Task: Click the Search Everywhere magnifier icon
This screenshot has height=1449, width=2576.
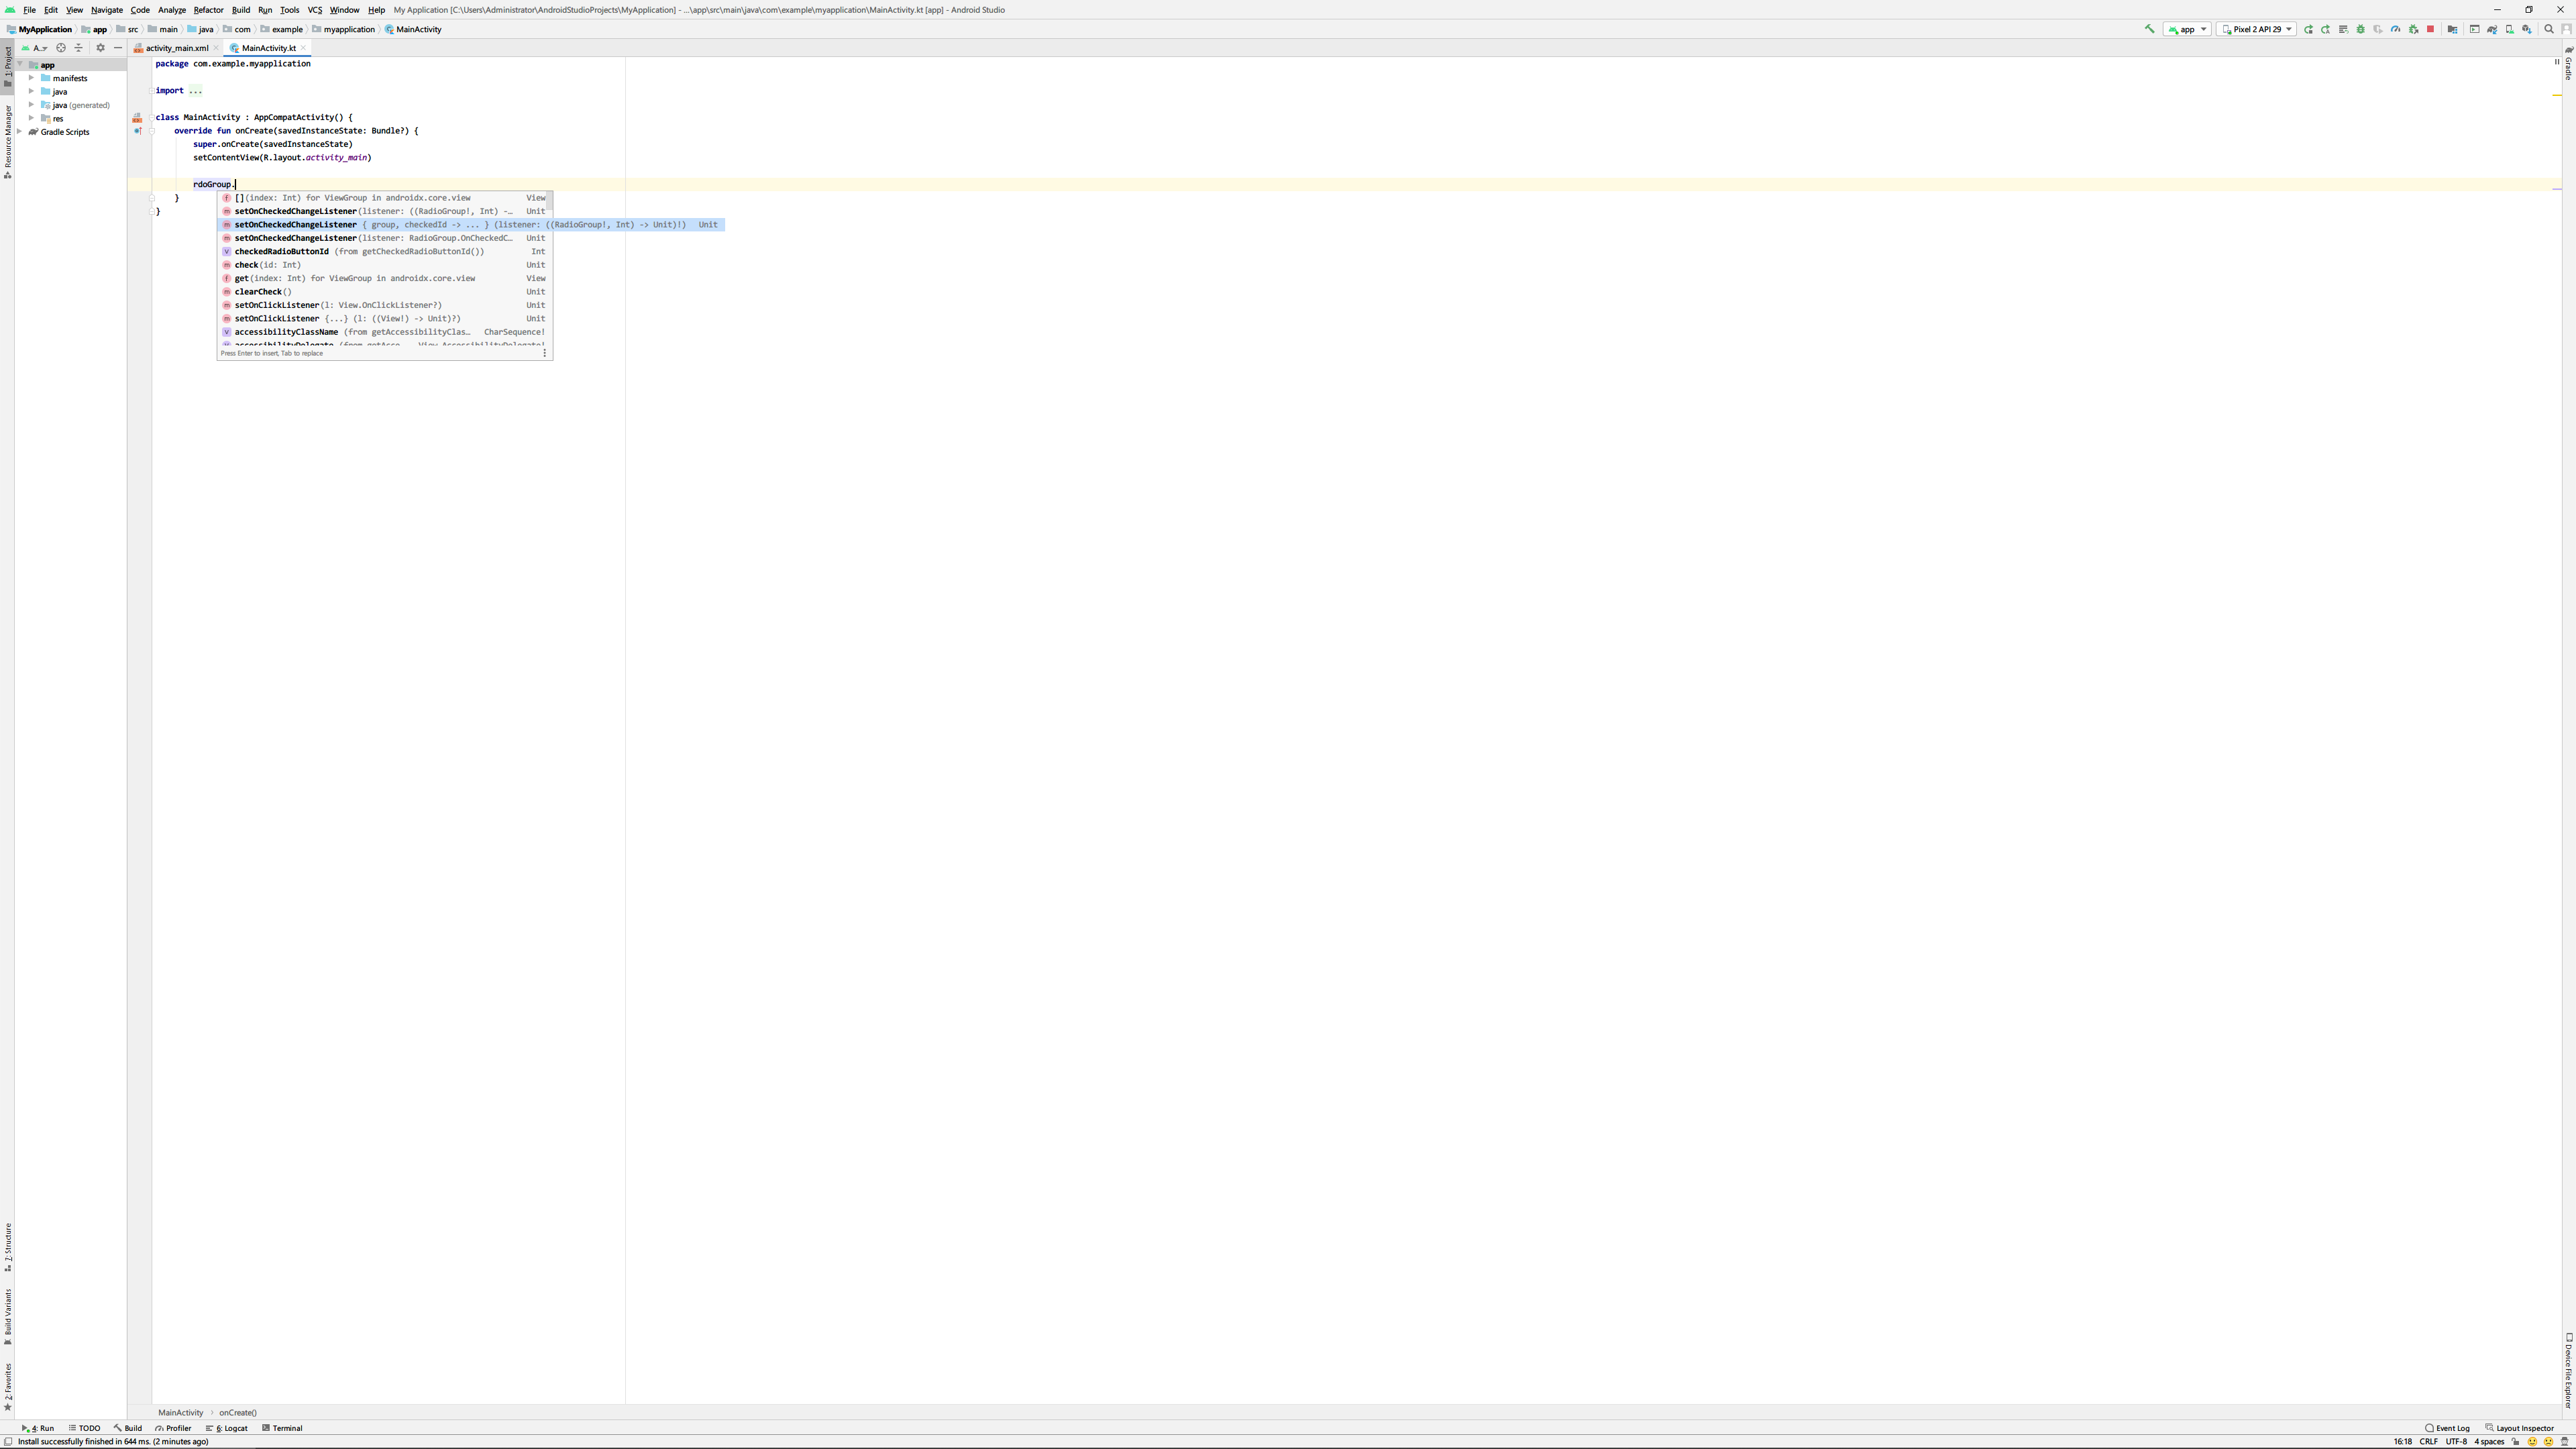Action: (x=2549, y=29)
